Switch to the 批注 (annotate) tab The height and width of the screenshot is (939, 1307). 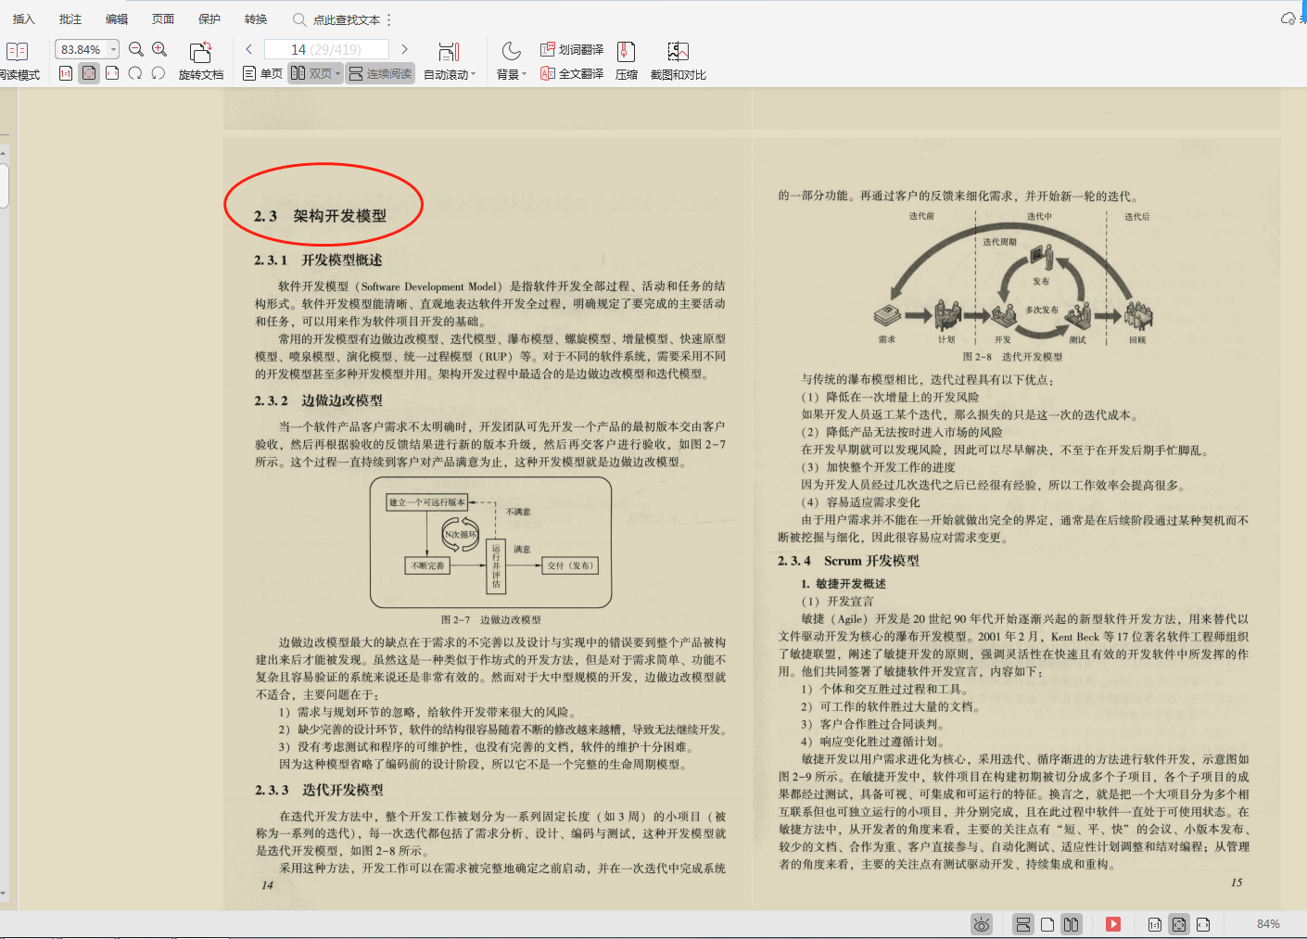pos(69,19)
